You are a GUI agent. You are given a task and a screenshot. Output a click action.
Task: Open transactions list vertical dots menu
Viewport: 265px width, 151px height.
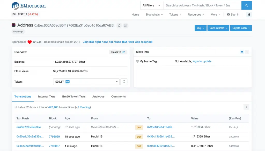pyautogui.click(x=246, y=107)
